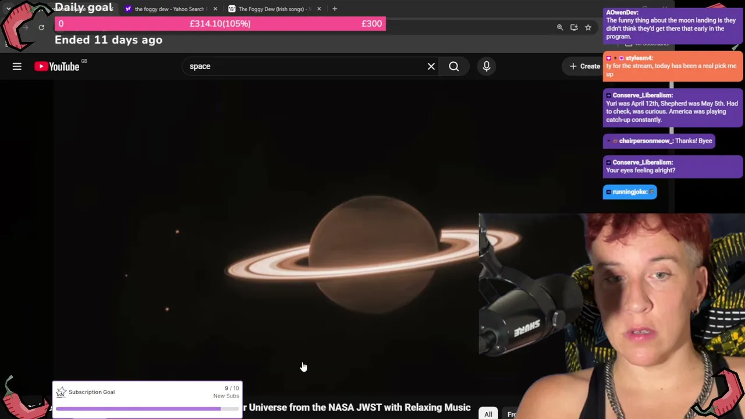Open the browser zoom magnifier icon
Screen dimensions: 745x419
pyautogui.click(x=560, y=27)
